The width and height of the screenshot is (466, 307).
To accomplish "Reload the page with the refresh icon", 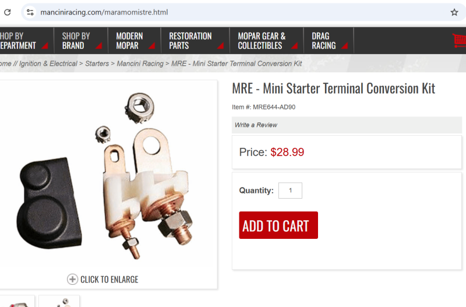I will pyautogui.click(x=8, y=12).
